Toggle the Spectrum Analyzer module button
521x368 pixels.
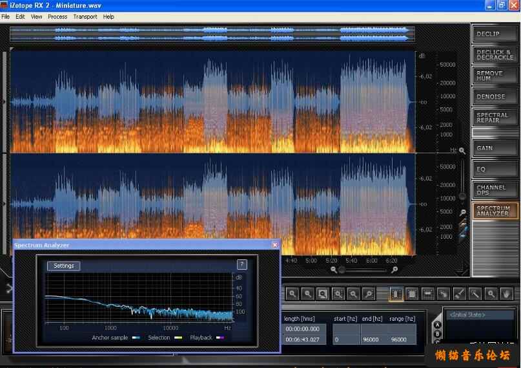click(495, 211)
